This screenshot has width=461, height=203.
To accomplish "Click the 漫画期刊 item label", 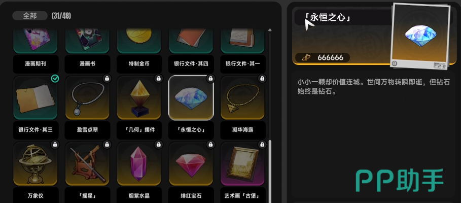I will 36,64.
